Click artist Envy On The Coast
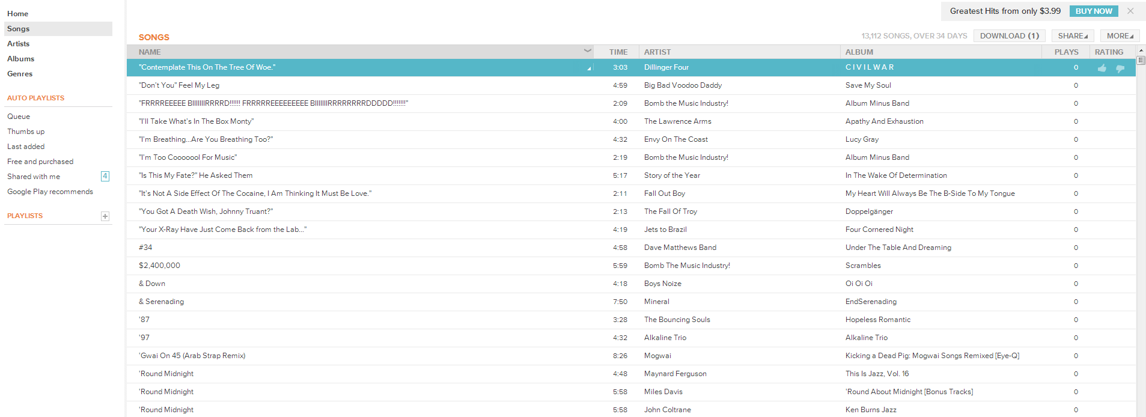 (676, 139)
